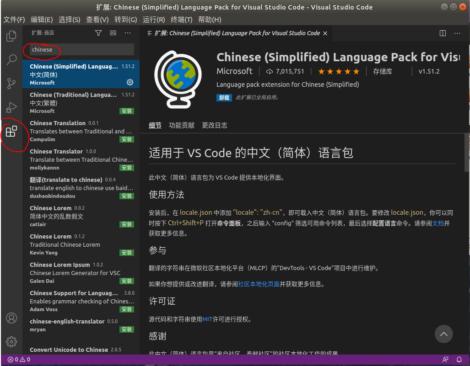The image size is (470, 366).
Task: Open the Explorer view in activity bar
Action: coord(11,36)
